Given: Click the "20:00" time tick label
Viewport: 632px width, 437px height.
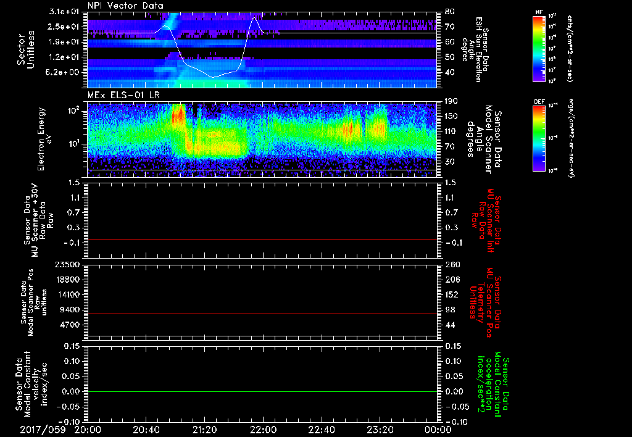Looking at the screenshot, I should 88,430.
